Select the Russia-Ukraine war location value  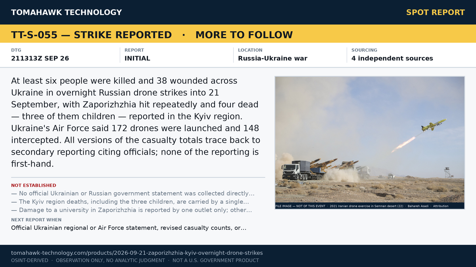pyautogui.click(x=273, y=59)
